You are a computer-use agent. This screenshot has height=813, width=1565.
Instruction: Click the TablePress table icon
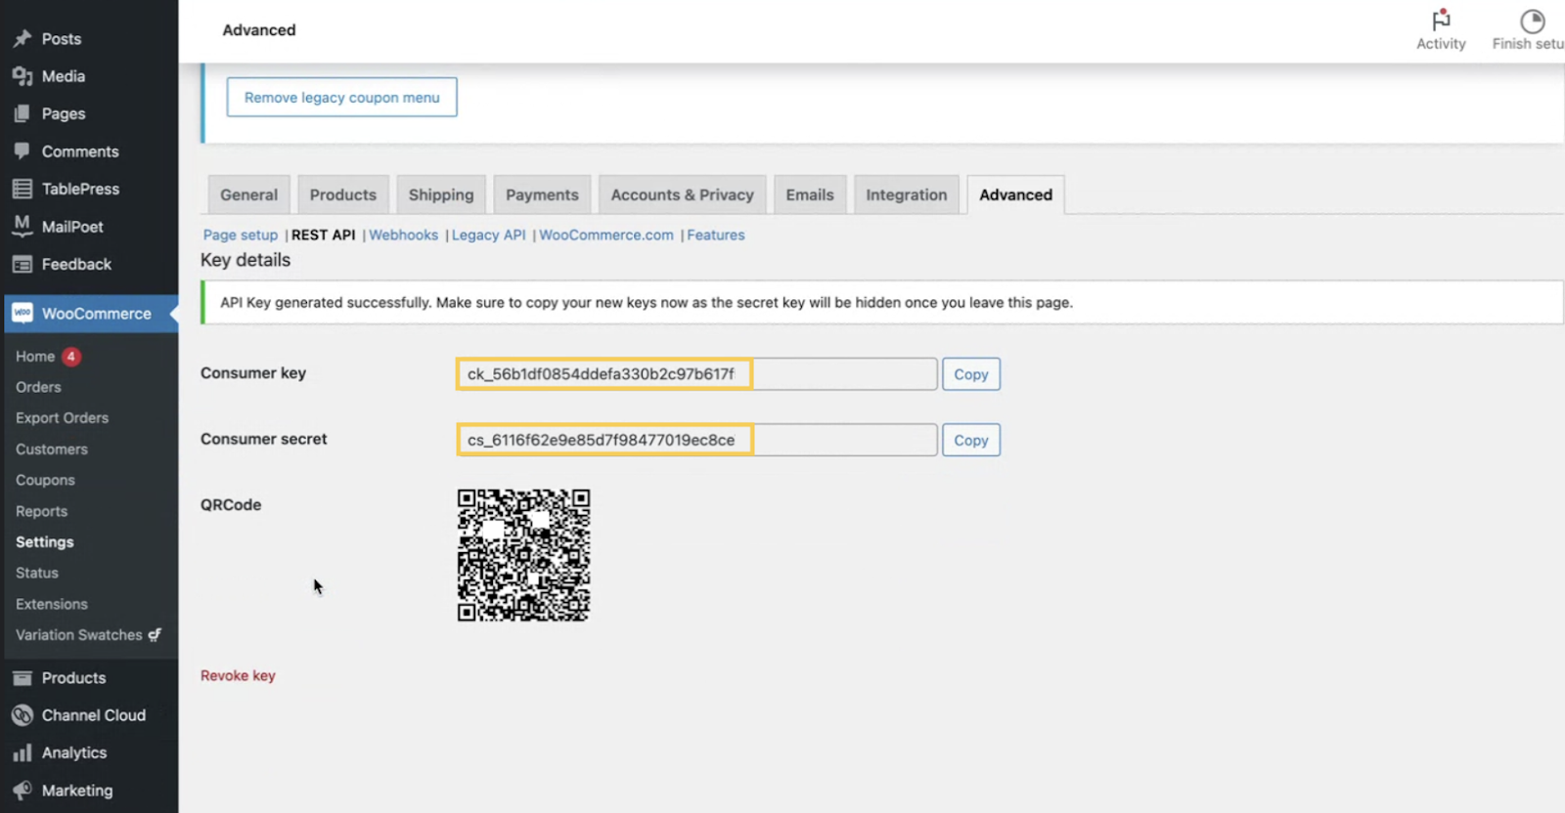point(22,189)
